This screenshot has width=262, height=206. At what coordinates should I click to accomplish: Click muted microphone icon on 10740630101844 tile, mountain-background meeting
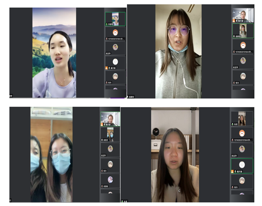[x=107, y=39]
